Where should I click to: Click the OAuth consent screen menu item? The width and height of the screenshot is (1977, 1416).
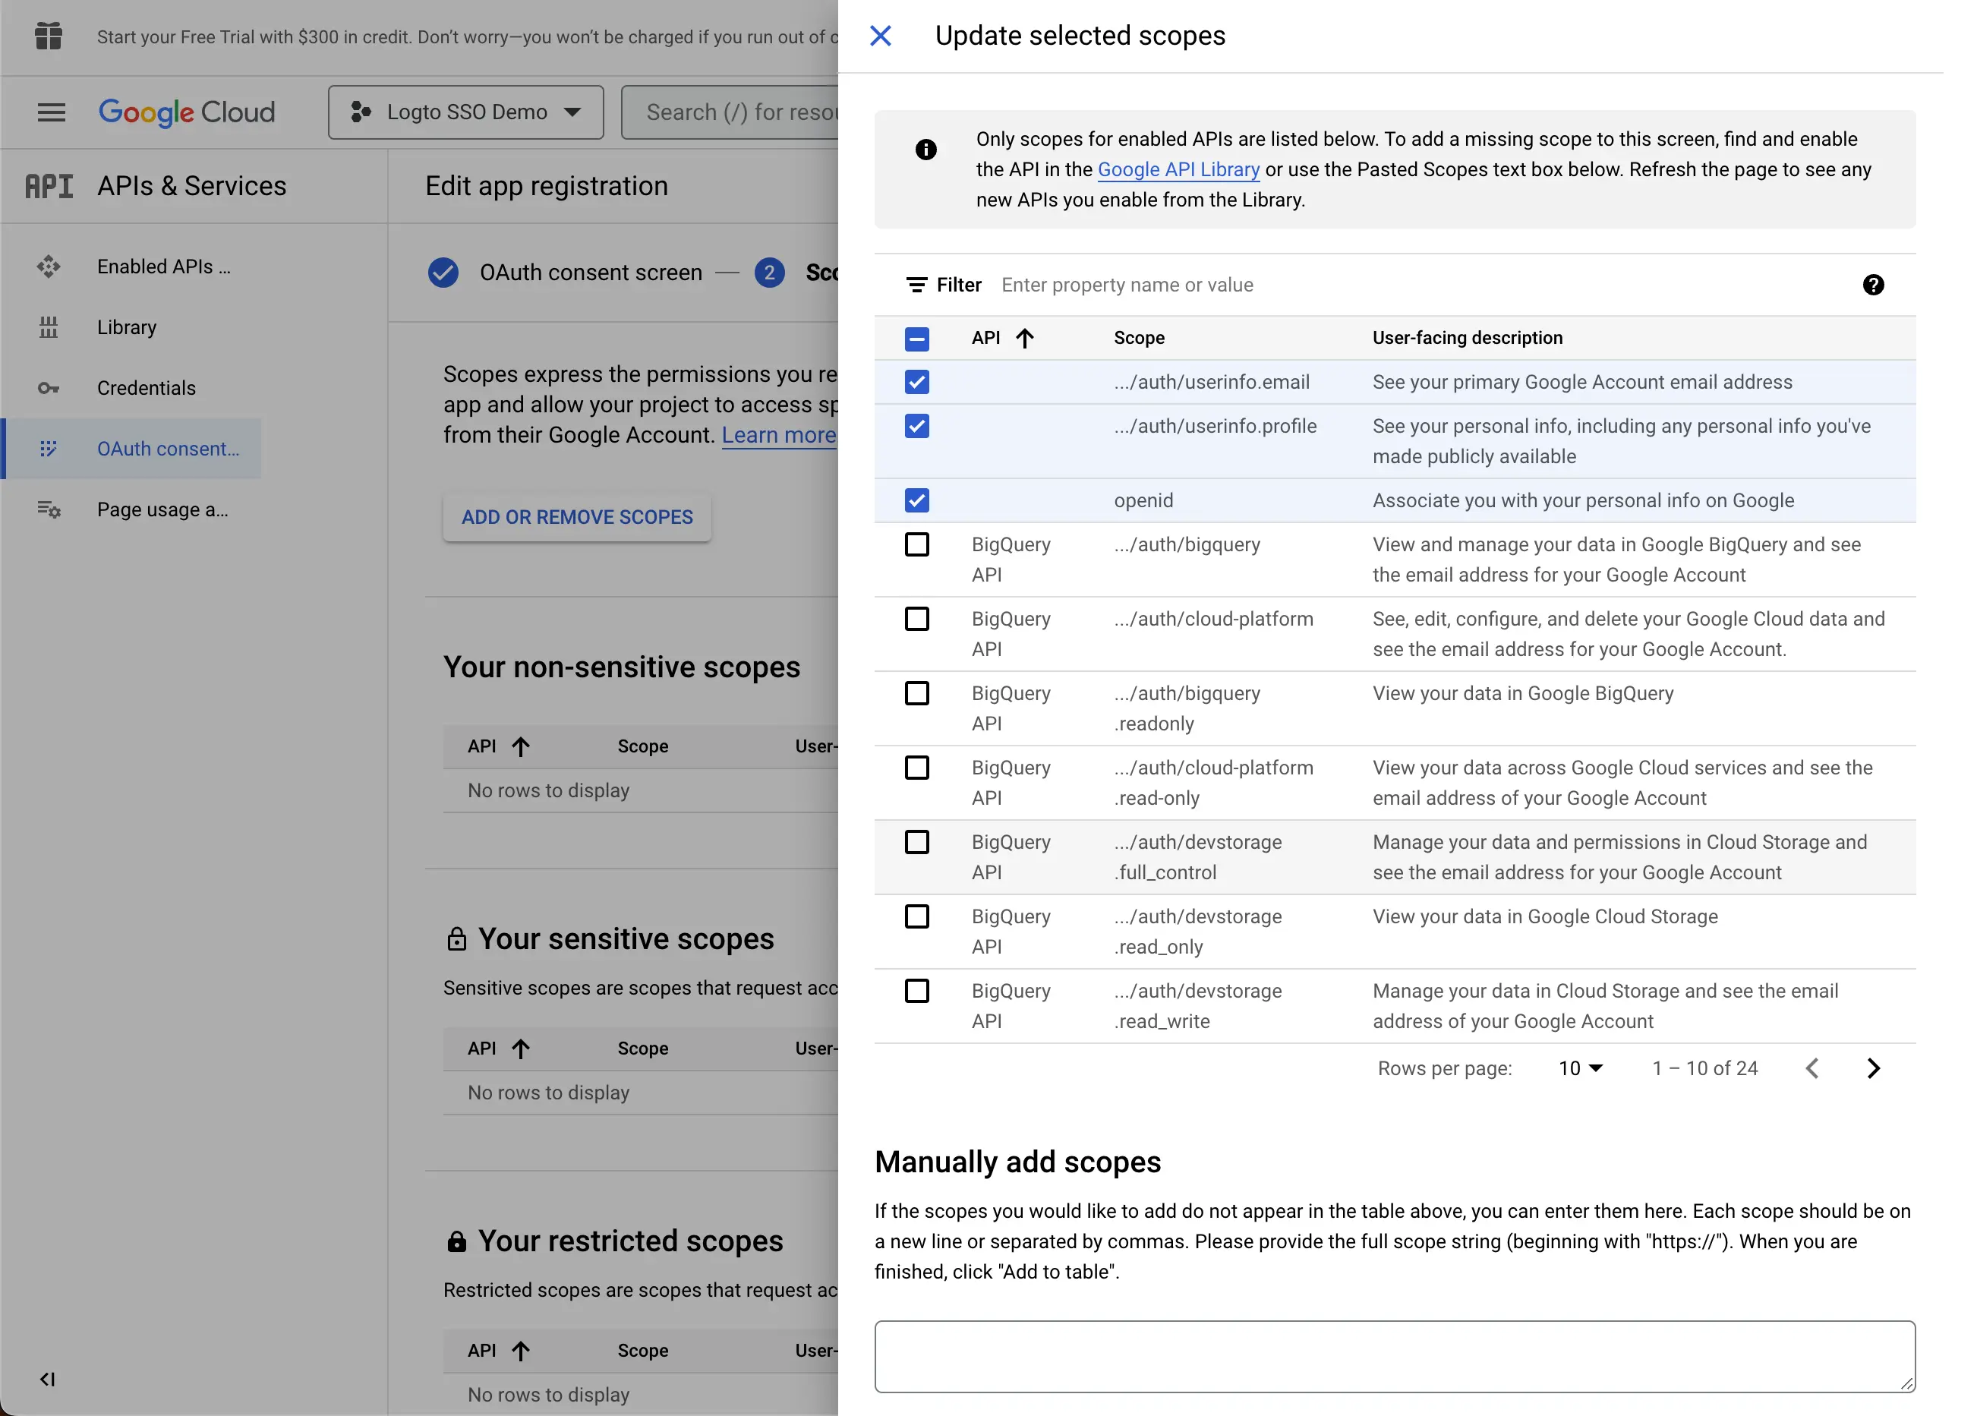click(x=169, y=447)
